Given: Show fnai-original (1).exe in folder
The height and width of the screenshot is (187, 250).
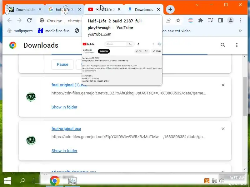Looking at the screenshot, I should click(x=64, y=107).
